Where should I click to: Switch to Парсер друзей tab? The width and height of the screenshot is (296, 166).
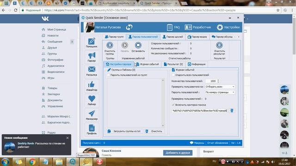(173, 37)
